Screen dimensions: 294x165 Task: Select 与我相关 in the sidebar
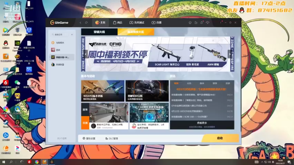point(62,43)
